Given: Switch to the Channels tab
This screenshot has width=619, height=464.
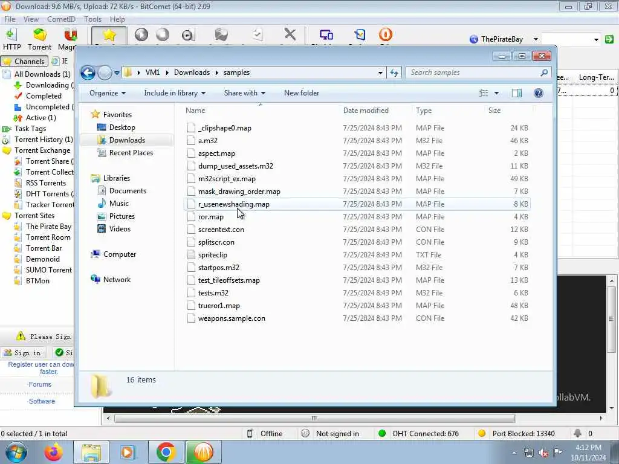Looking at the screenshot, I should point(24,61).
